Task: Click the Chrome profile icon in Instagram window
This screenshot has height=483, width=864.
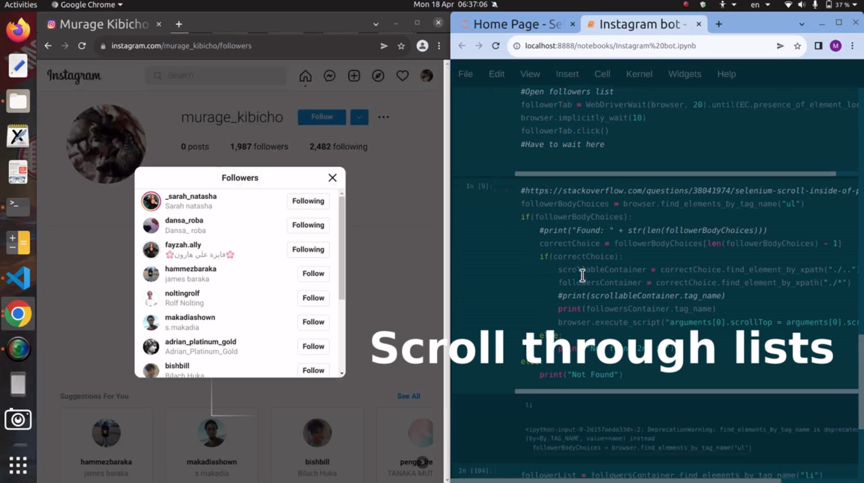Action: pyautogui.click(x=422, y=46)
